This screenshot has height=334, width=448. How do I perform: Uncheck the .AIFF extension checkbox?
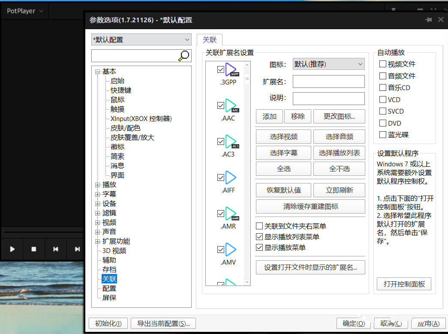tap(221, 178)
